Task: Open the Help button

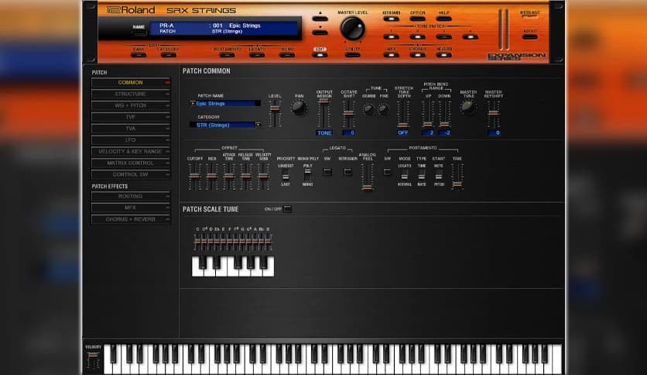Action: pyautogui.click(x=444, y=19)
